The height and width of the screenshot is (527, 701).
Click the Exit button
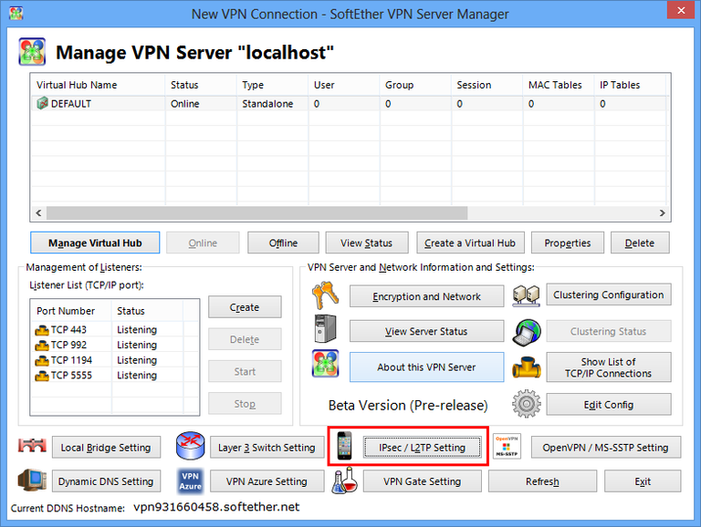point(643,481)
